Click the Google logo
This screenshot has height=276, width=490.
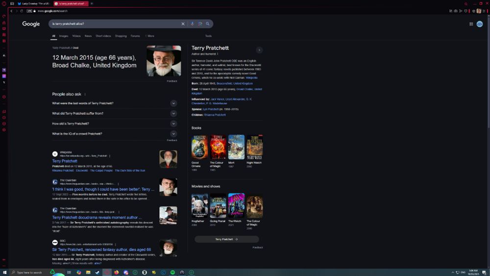point(31,24)
